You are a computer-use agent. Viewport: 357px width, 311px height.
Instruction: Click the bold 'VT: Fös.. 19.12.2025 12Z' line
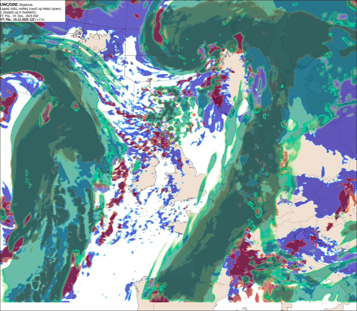click(22, 20)
